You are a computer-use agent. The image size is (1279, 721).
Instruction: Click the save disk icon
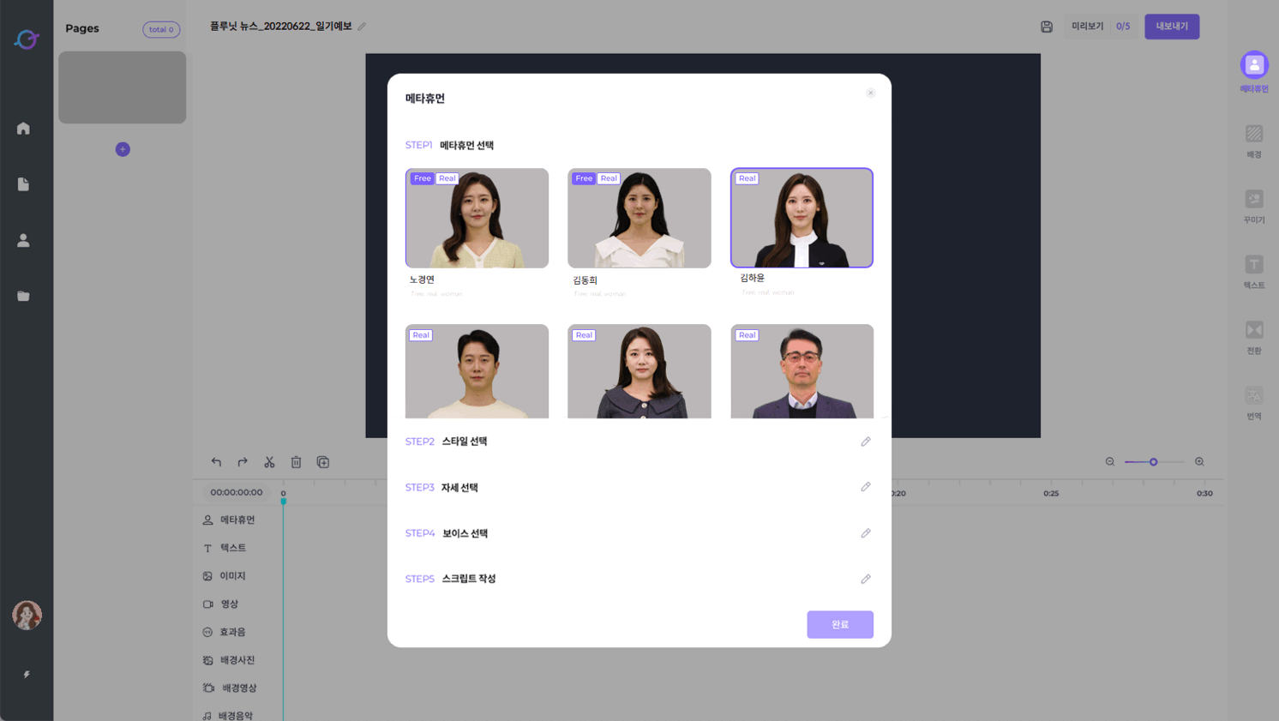[x=1047, y=27]
